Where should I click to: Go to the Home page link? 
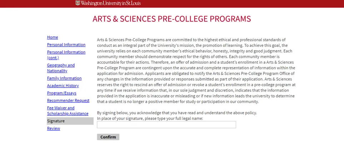53,37
